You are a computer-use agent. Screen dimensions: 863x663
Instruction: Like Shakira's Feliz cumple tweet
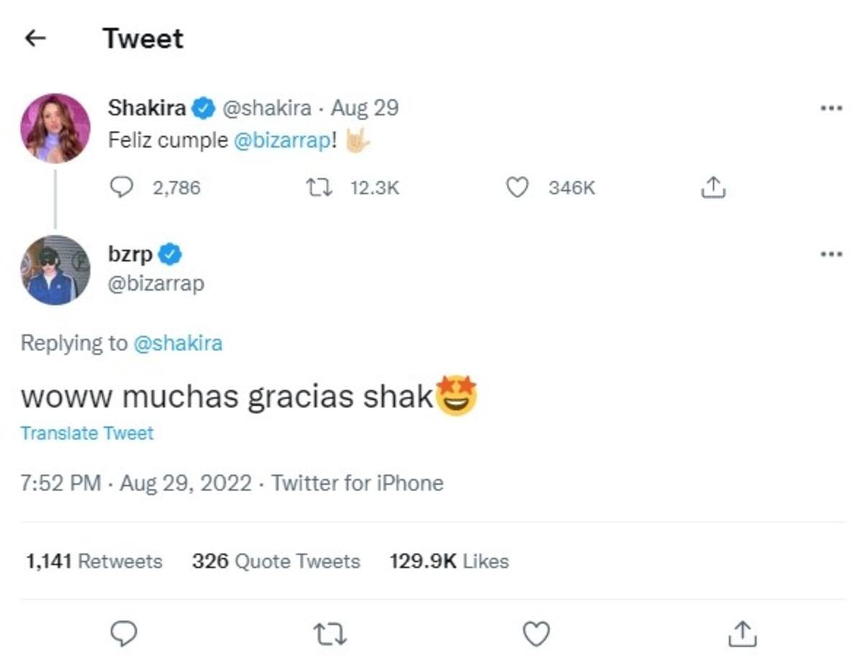pyautogui.click(x=517, y=188)
